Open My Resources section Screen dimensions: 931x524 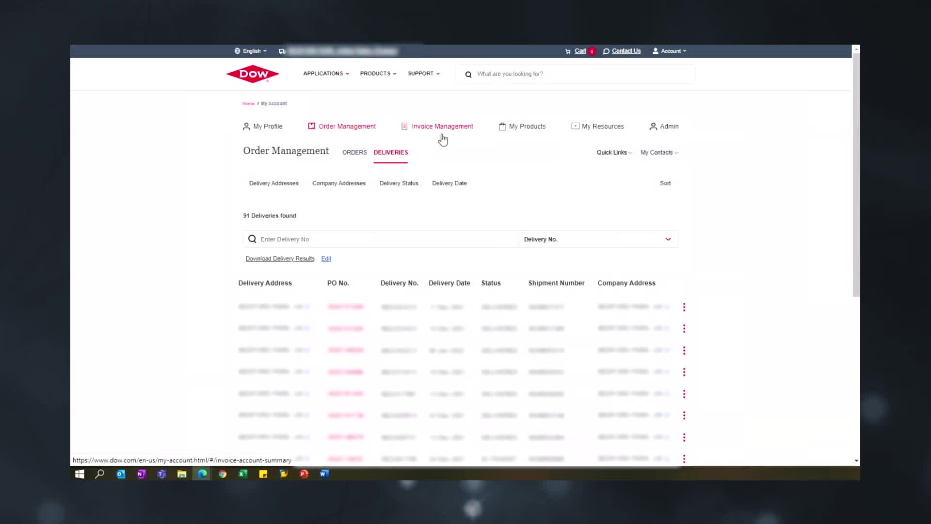click(598, 126)
